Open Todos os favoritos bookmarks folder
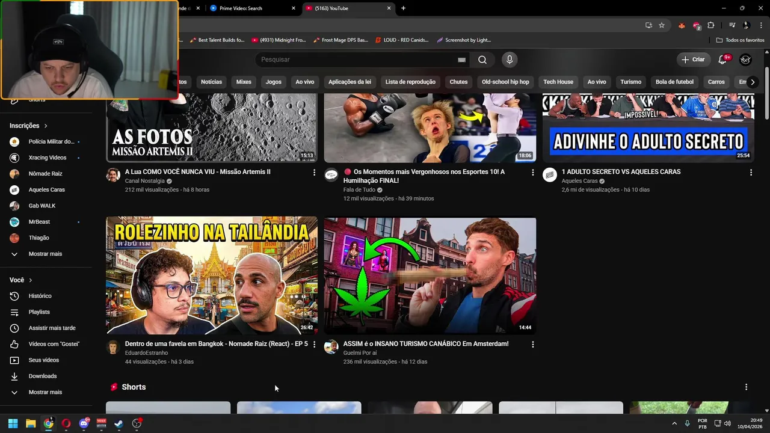Screen dimensions: 770x433 click(x=741, y=40)
